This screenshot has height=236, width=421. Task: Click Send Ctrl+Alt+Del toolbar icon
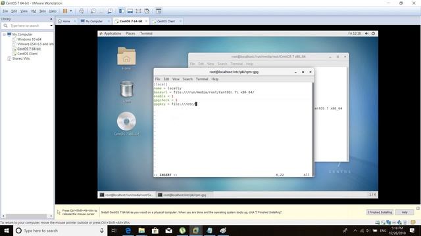tap(82, 11)
